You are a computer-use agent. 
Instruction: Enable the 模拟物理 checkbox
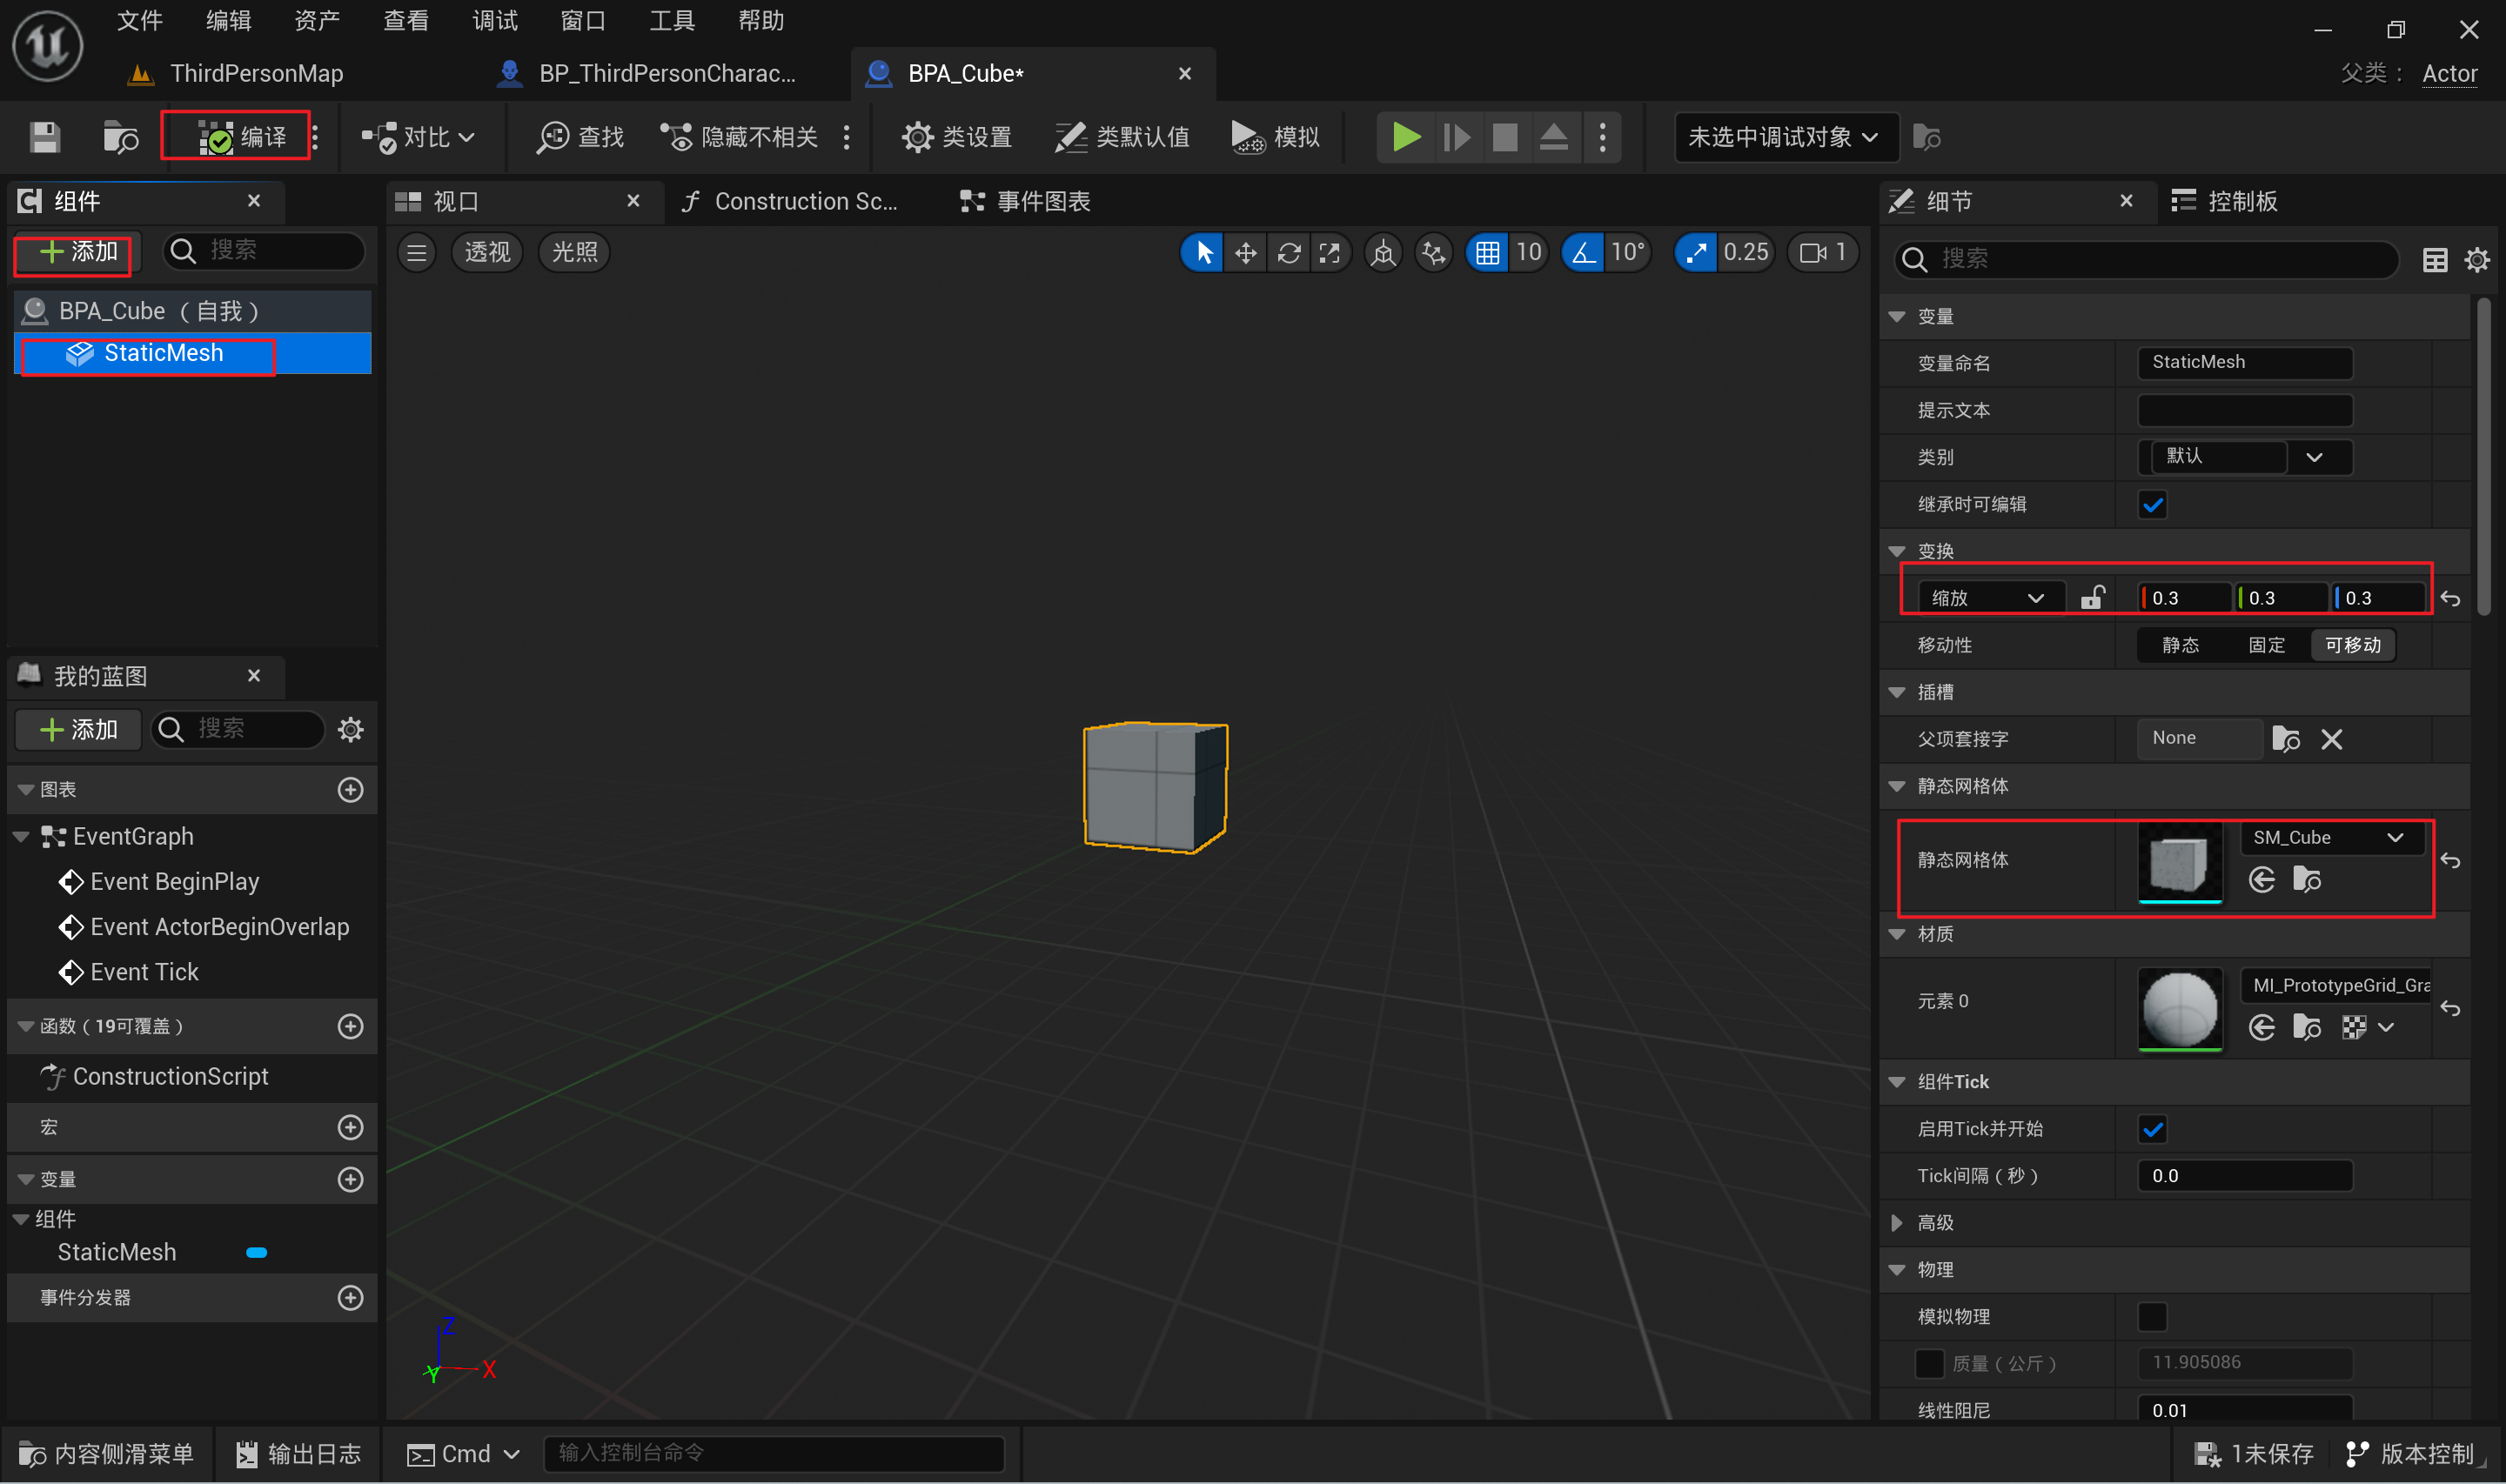(2152, 1317)
